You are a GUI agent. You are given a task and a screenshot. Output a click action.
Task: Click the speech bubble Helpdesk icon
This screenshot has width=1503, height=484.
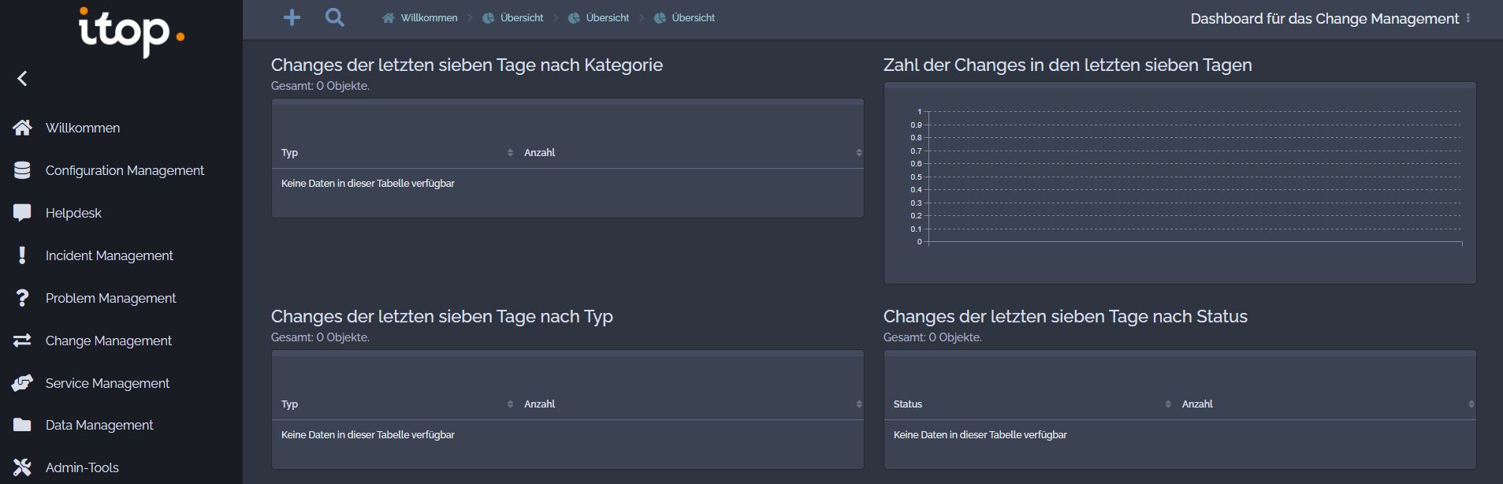[x=22, y=213]
